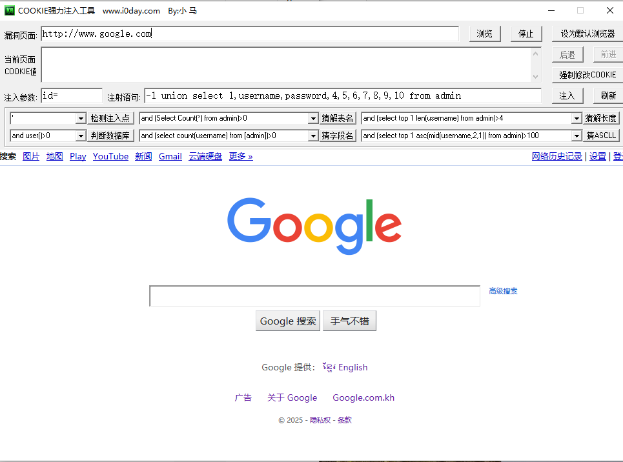This screenshot has width=623, height=462.
Task: Open the 设置 settings link
Action: pyautogui.click(x=598, y=157)
